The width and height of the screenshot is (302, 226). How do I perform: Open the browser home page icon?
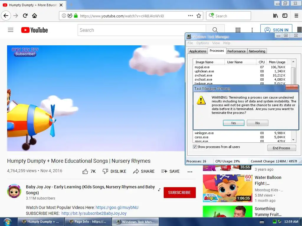35,16
